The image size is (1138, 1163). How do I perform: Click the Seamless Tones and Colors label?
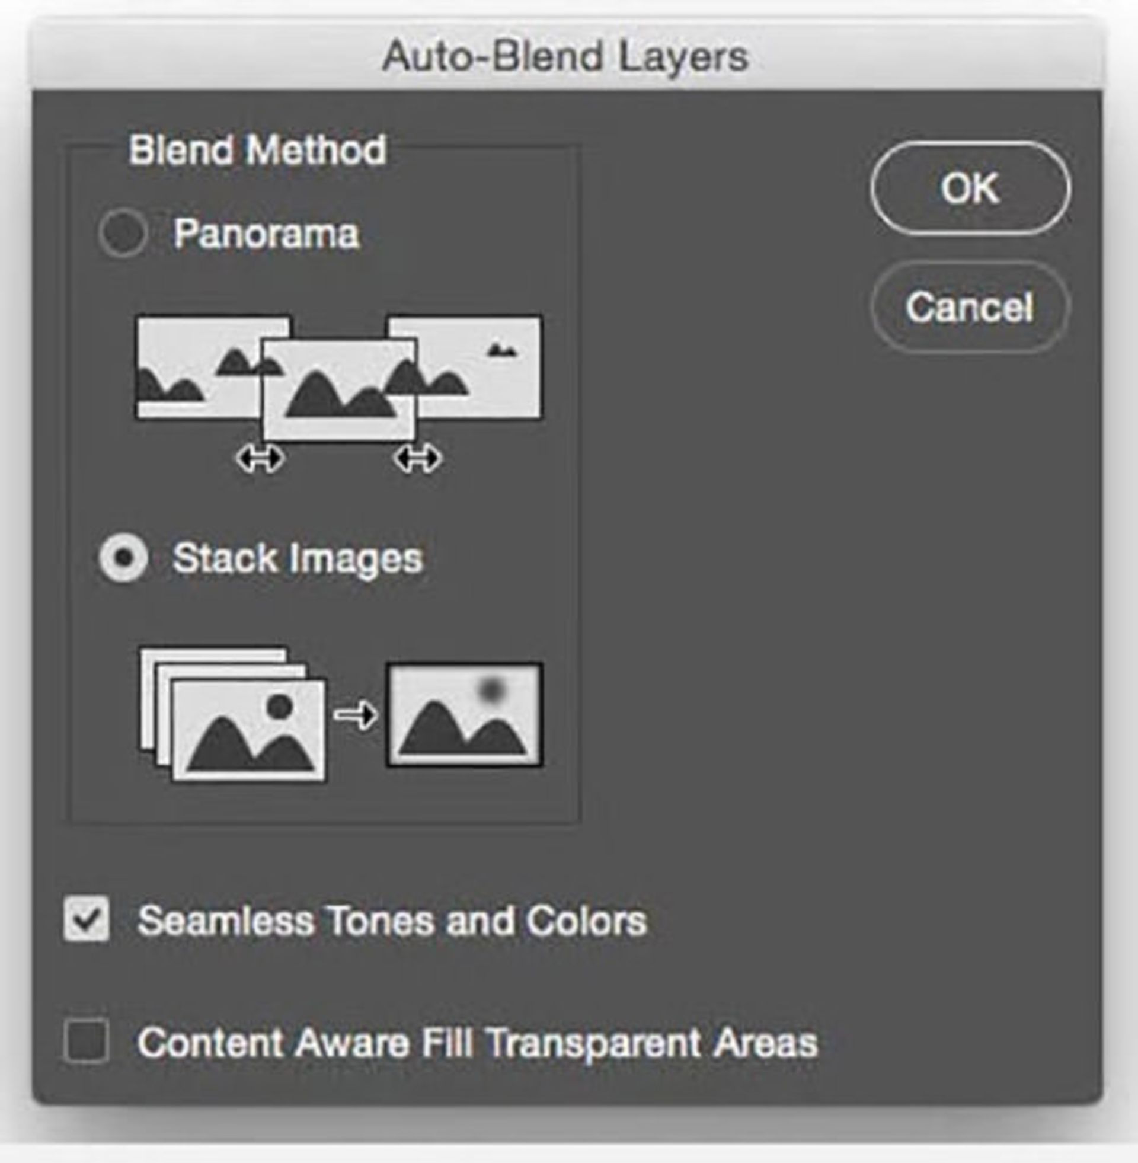click(392, 921)
